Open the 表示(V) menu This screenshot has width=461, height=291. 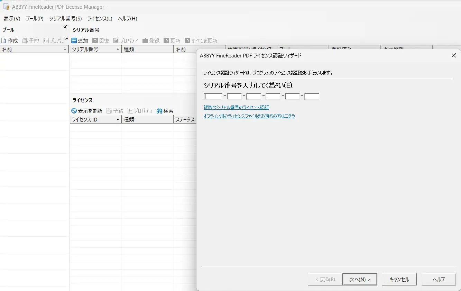(11, 19)
